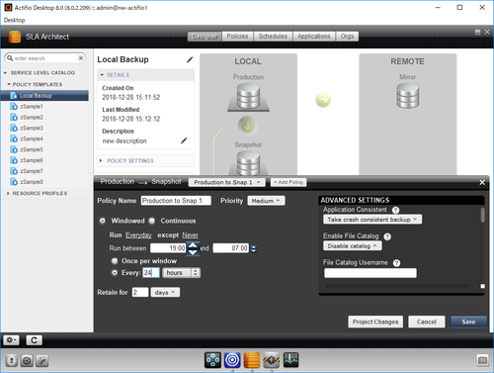The image size is (494, 373).
Task: Edit the description with its pencil icon
Action: click(x=184, y=140)
